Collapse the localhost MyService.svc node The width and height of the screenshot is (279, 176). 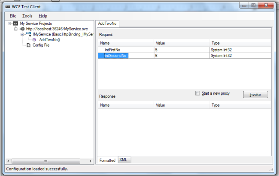[16, 29]
